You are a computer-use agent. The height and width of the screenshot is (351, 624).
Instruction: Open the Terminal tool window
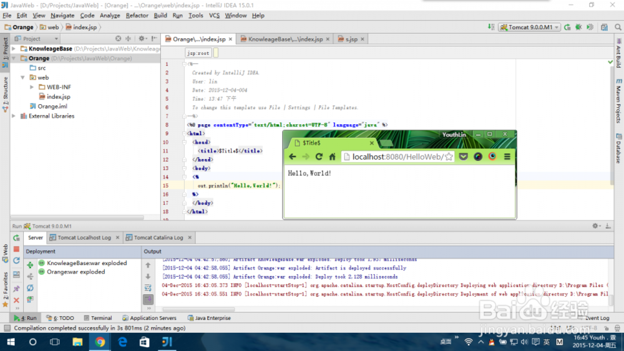pos(98,318)
